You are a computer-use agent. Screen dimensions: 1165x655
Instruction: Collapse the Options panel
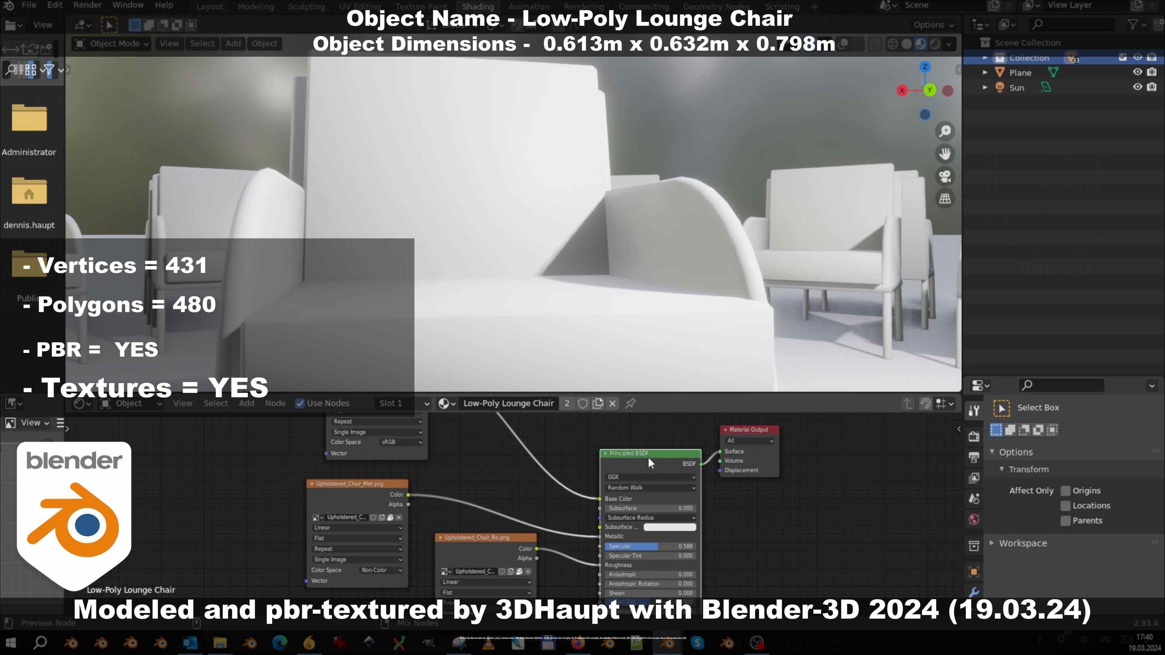tap(992, 452)
